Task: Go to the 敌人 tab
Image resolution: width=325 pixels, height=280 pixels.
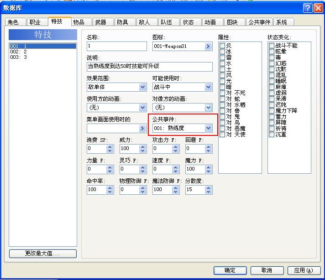Action: click(147, 22)
